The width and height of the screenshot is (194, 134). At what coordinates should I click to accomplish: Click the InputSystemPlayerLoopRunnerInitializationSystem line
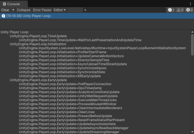pyautogui.click(x=102, y=48)
